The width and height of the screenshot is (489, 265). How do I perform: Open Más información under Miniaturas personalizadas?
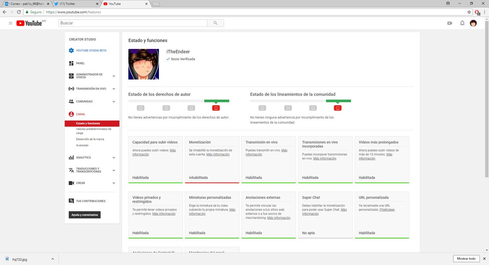click(x=212, y=212)
